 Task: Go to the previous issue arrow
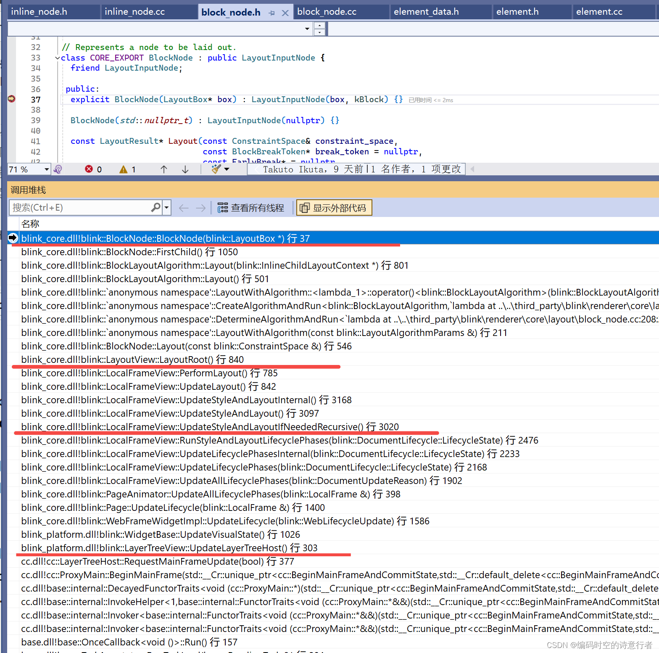[x=164, y=169]
